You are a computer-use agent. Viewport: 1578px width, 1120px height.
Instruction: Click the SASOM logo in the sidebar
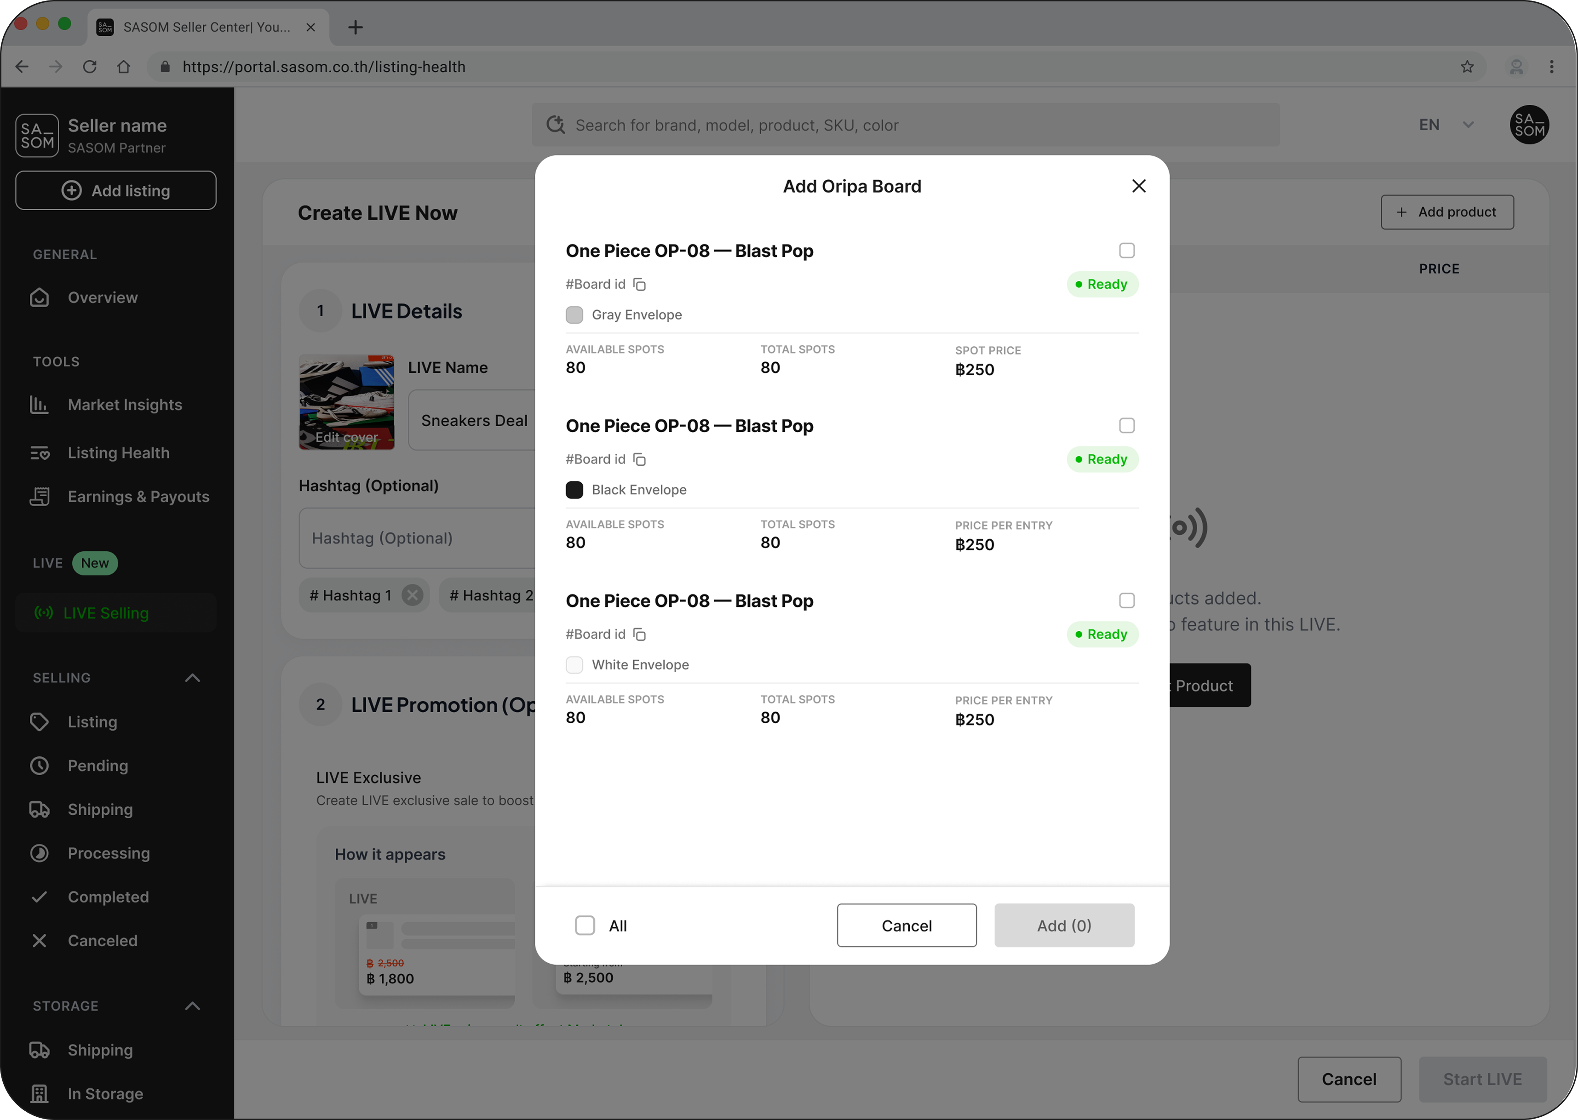[37, 136]
